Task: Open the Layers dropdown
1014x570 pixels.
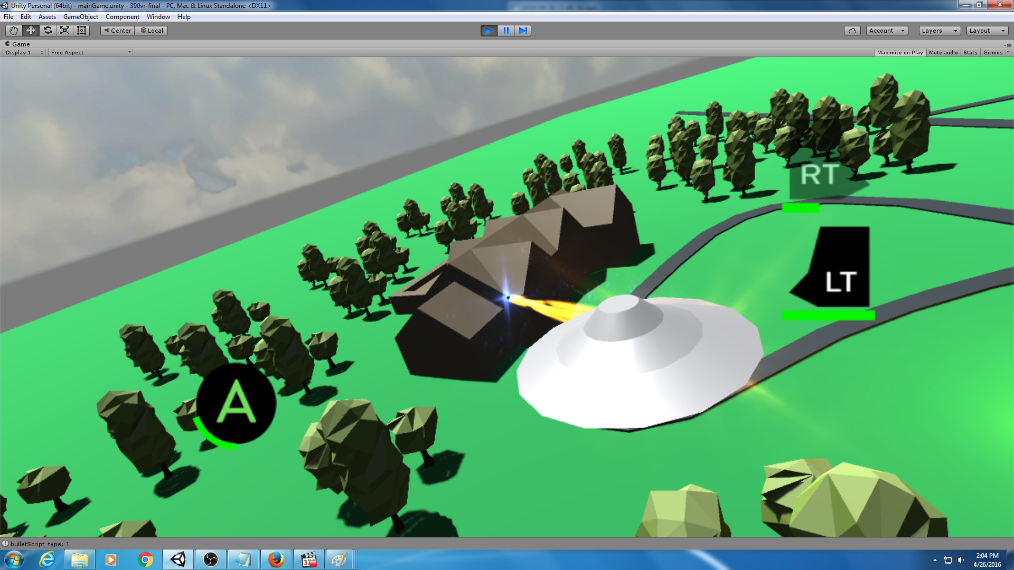Action: 939,31
